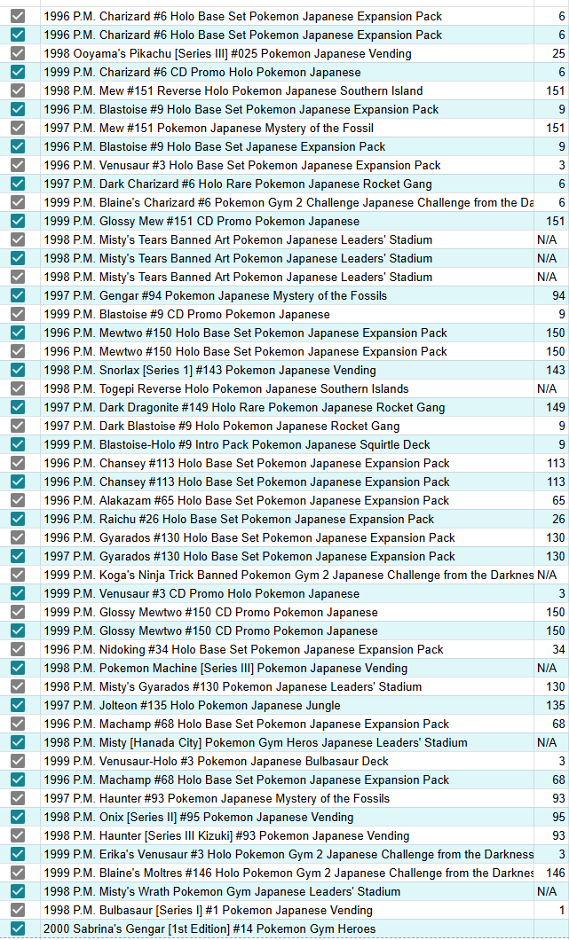Click card number 94 in Gengar row
This screenshot has width=569, height=940.
coord(558,295)
